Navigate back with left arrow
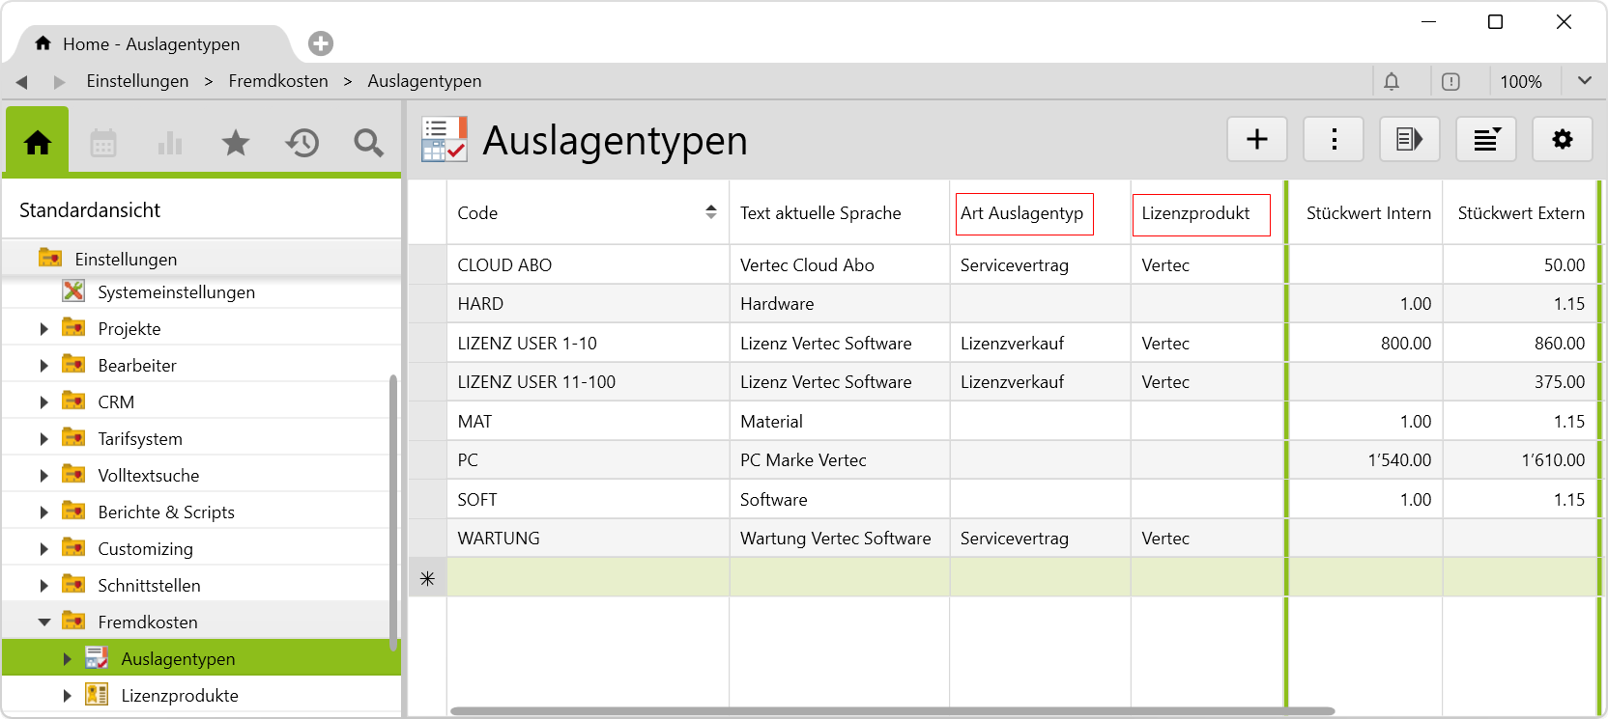This screenshot has width=1608, height=719. point(21,82)
